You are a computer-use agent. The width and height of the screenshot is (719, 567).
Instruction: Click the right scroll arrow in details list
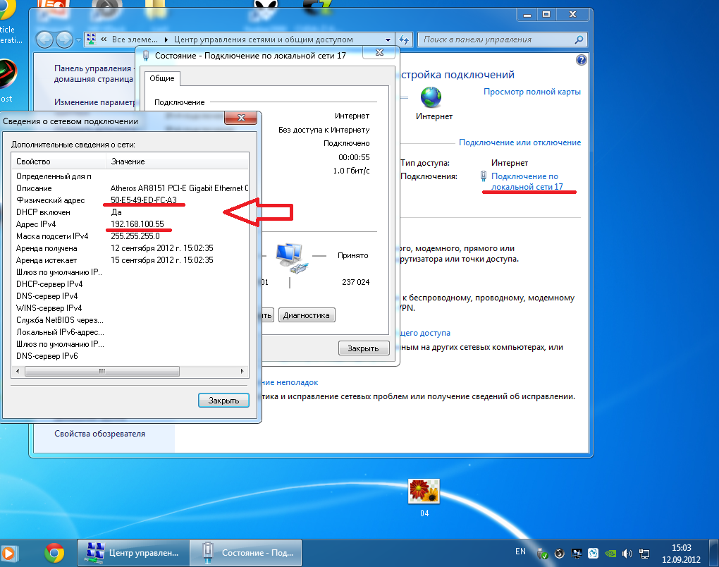click(x=242, y=371)
